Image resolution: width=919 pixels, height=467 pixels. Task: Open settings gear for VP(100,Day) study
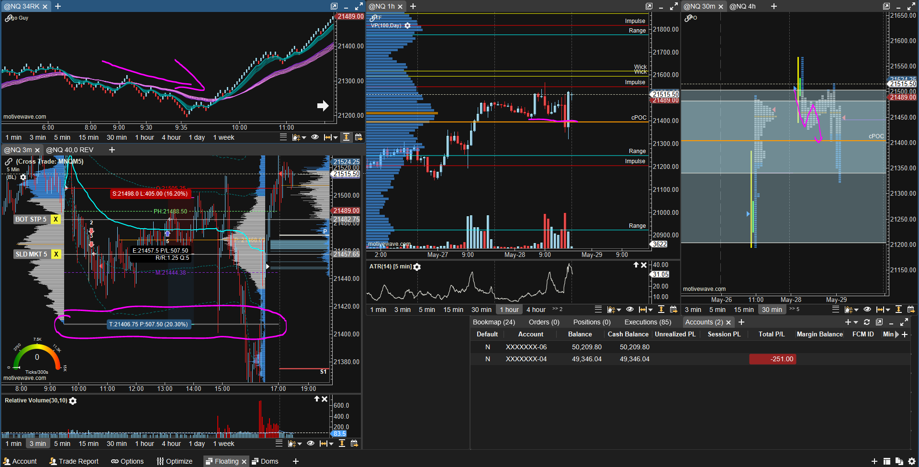pos(407,26)
